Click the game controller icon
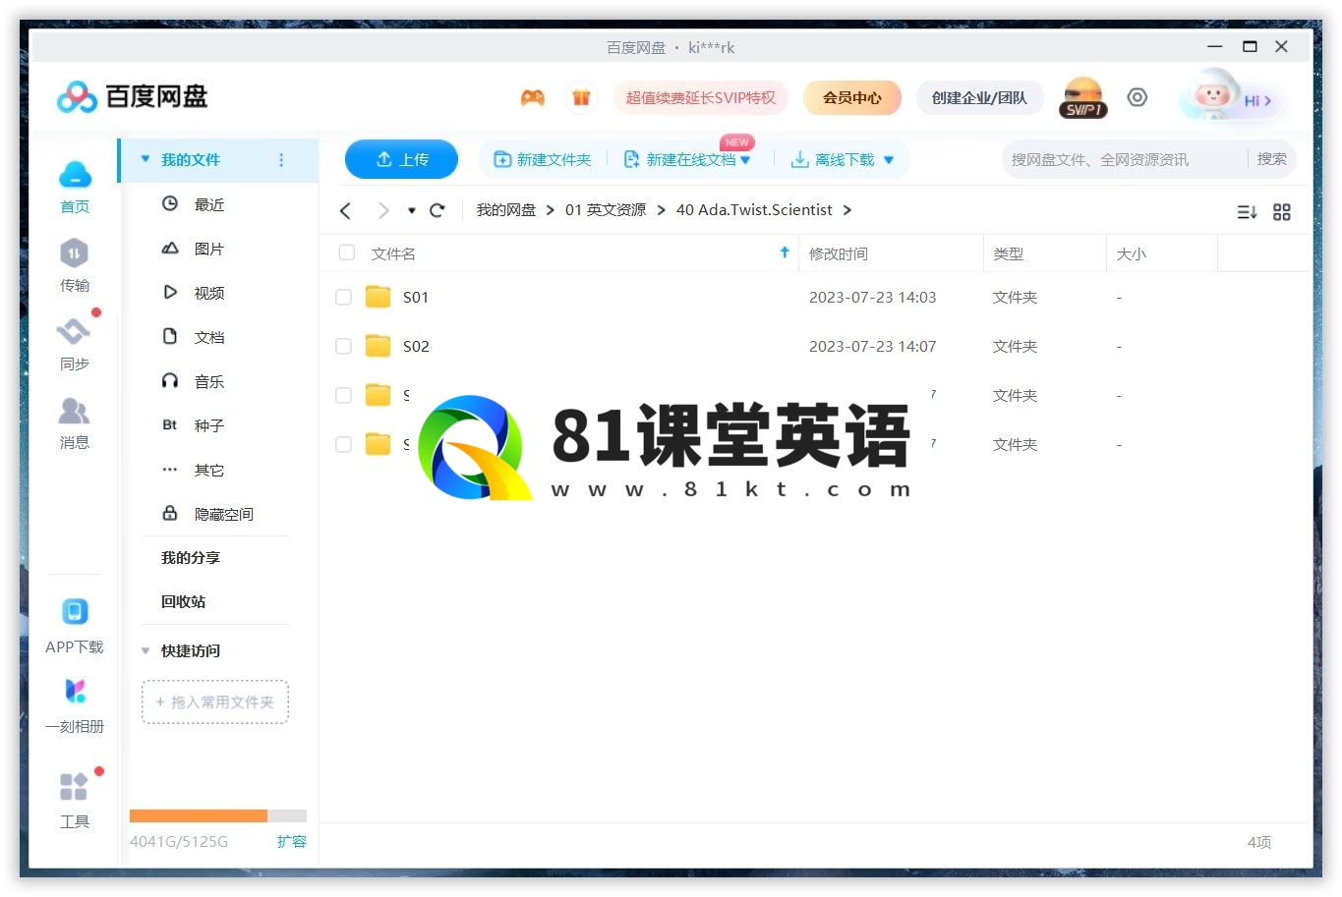Screen dimensions: 1342x897 (x=532, y=97)
